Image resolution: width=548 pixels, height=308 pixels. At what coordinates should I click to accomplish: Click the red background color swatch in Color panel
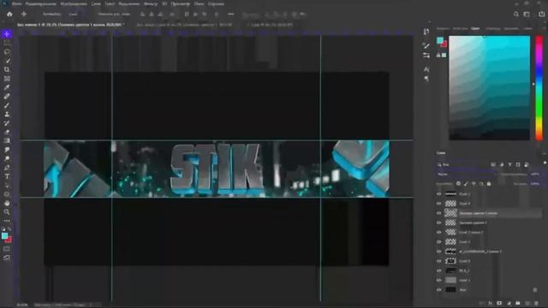[444, 44]
